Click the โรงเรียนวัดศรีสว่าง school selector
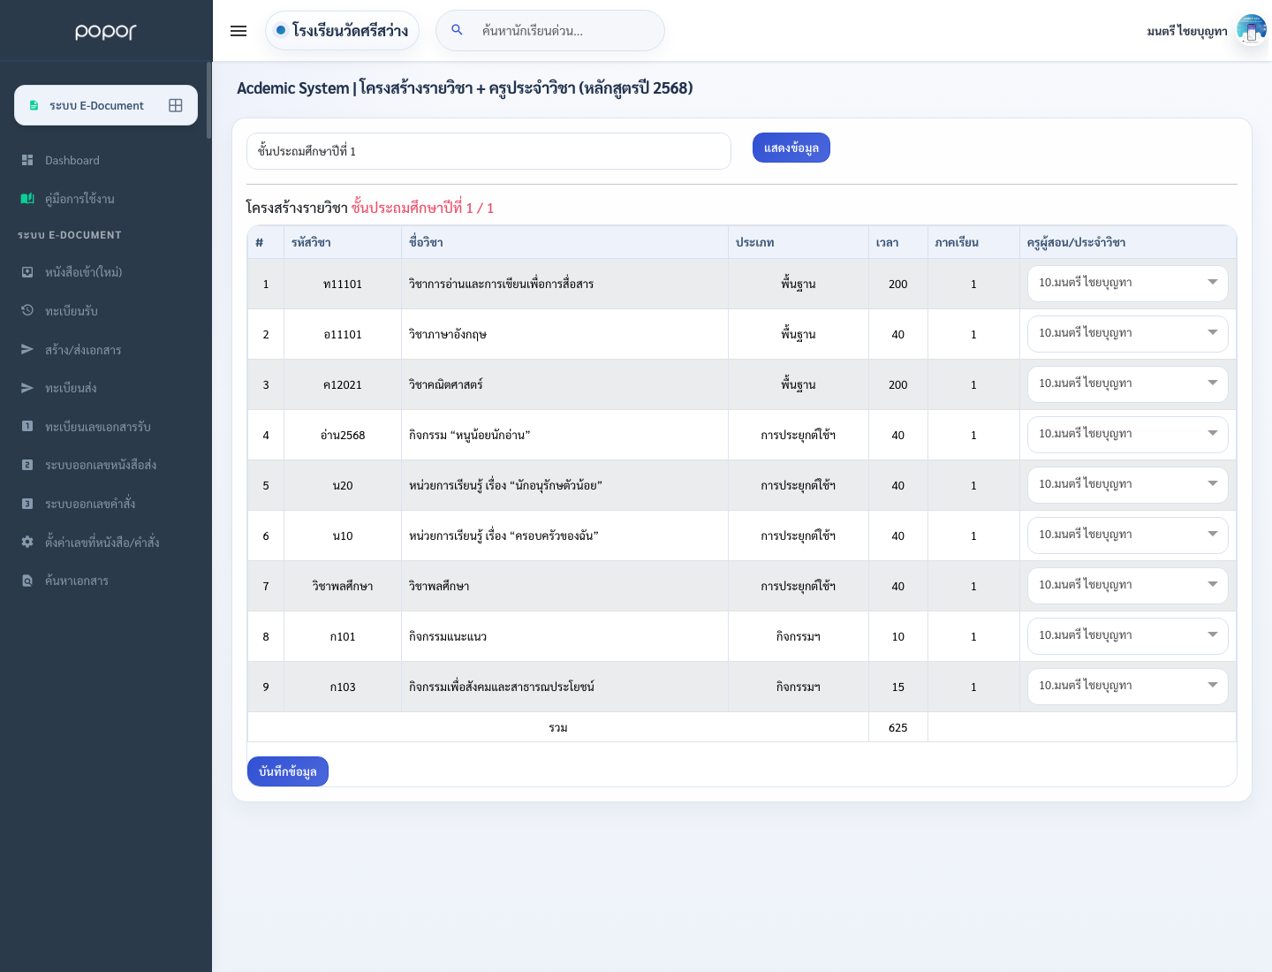The width and height of the screenshot is (1272, 972). pos(342,31)
